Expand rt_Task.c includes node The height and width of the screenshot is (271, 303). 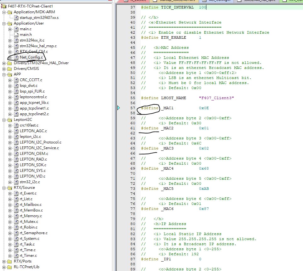tap(10, 245)
